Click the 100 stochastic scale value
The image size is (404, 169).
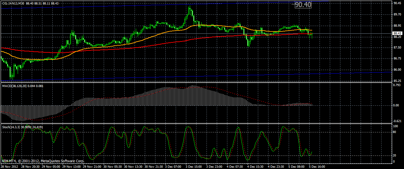click(x=396, y=126)
